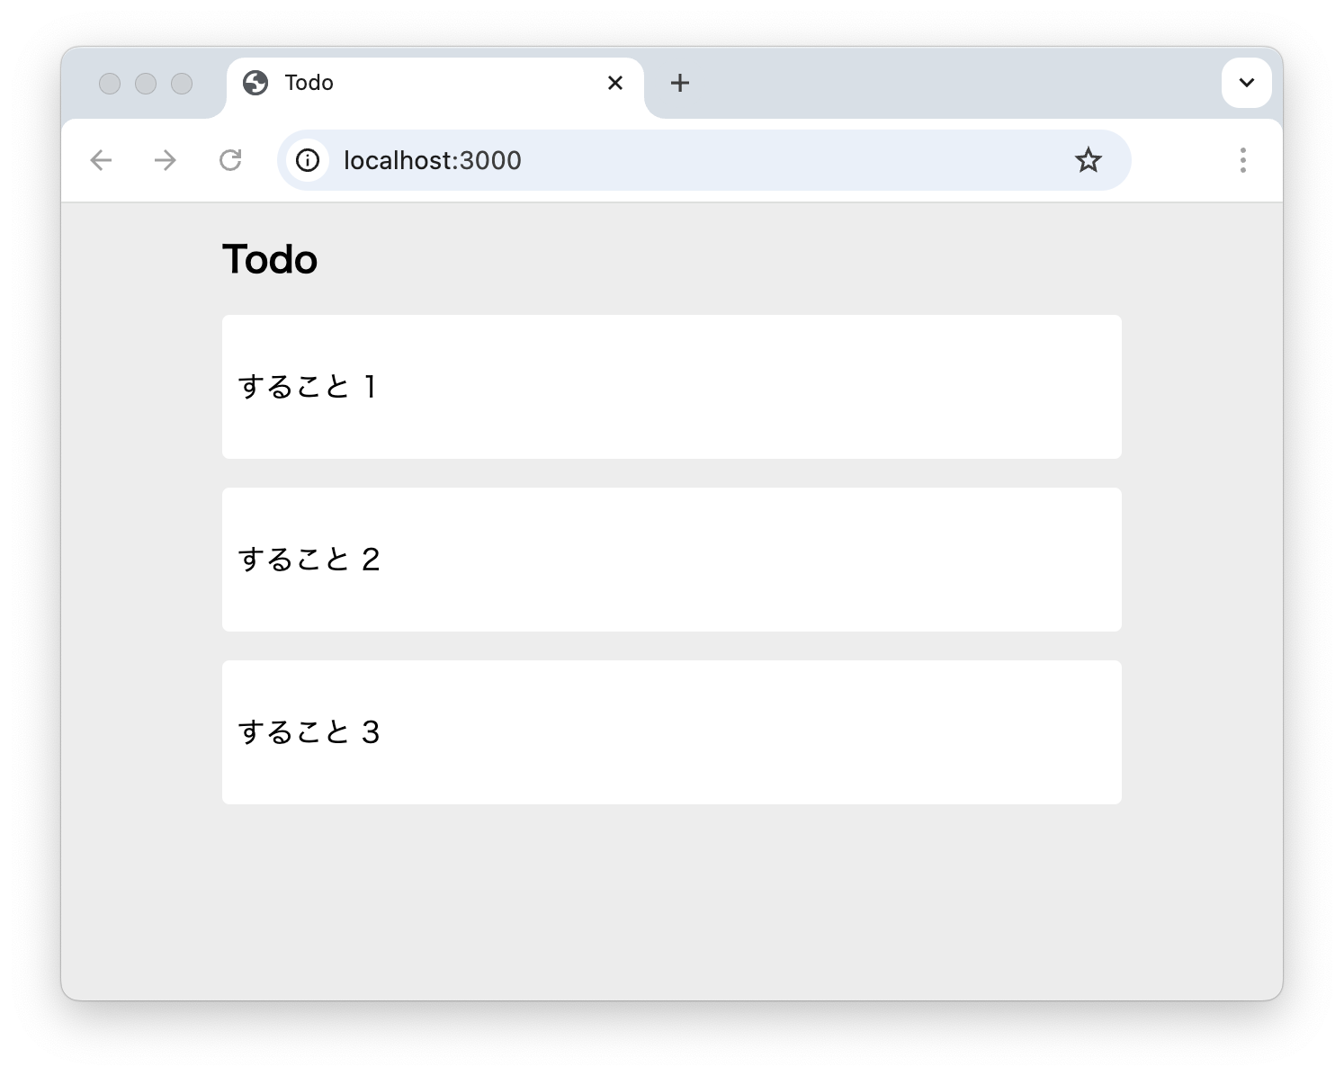
Task: Open site information icon in address bar
Action: click(x=308, y=160)
